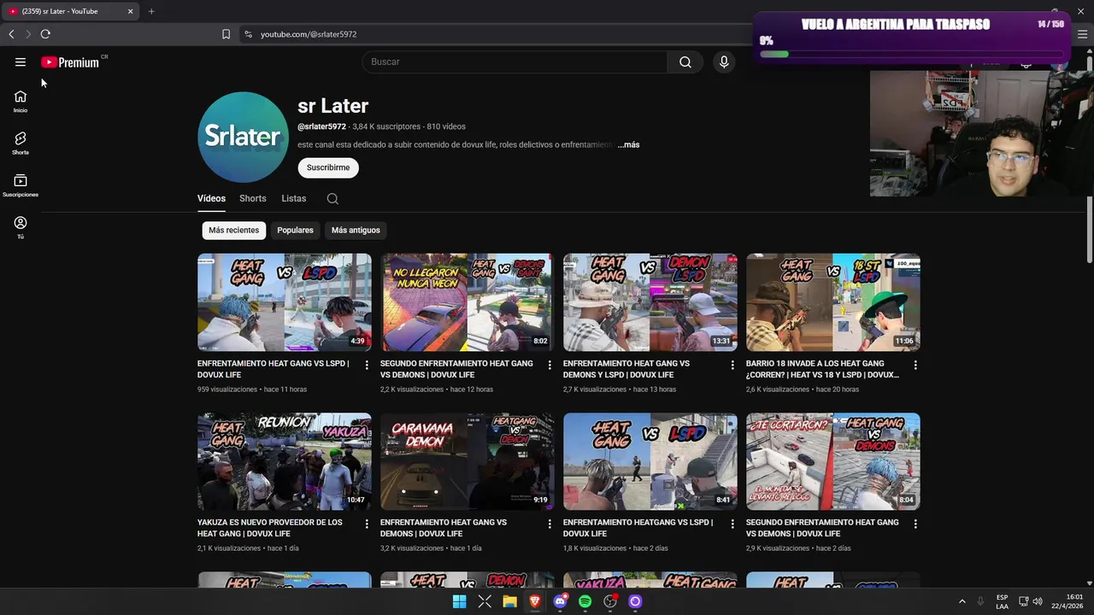This screenshot has height=615, width=1094.
Task: Open options for YAKUZA ES NUEVO PROVEEDOR video
Action: (x=367, y=524)
